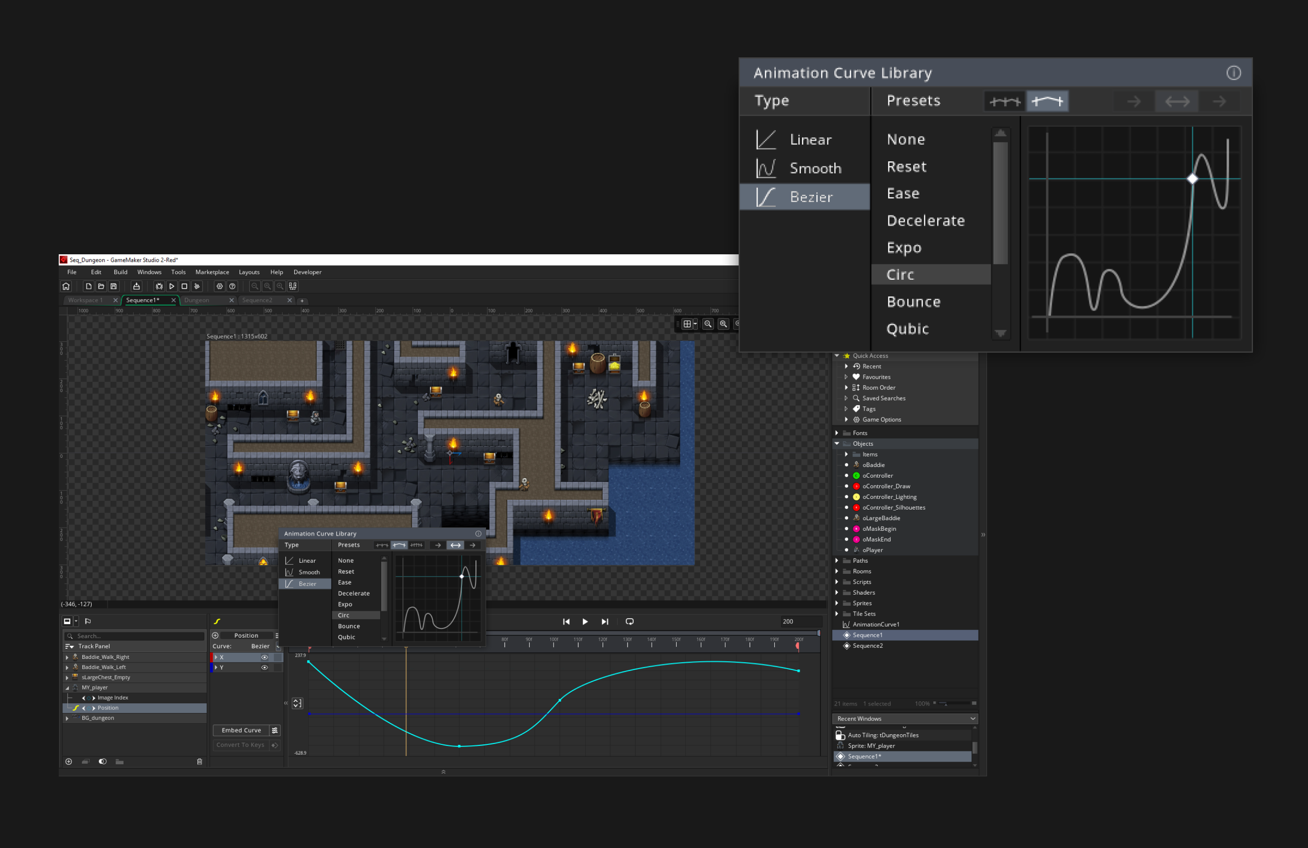Expand the Baddie_Walk_Right track
The image size is (1308, 848).
(x=68, y=658)
